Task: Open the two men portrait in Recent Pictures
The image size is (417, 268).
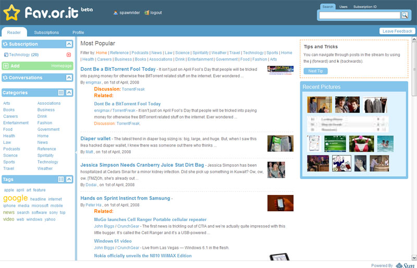Action: pyautogui.click(x=347, y=105)
